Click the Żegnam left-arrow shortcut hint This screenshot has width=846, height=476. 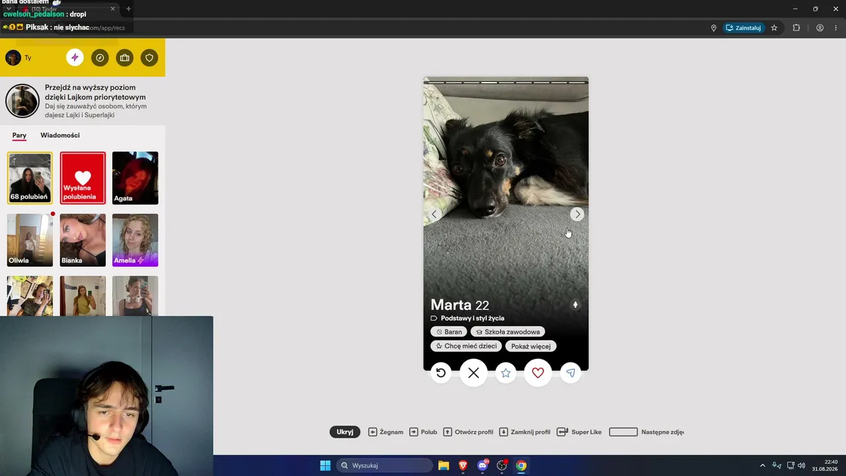click(x=385, y=432)
